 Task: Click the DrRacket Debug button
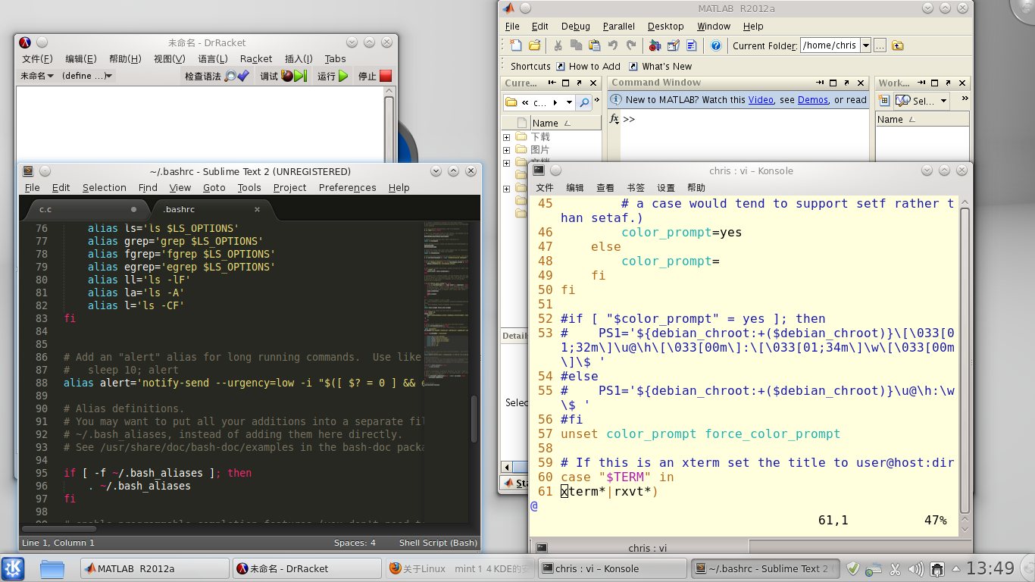click(283, 76)
